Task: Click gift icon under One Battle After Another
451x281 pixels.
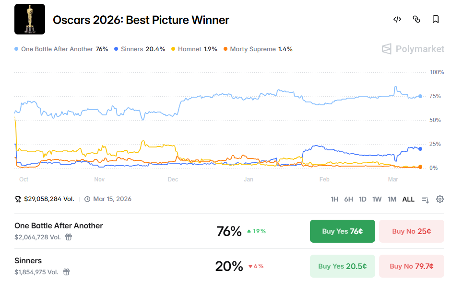Action: click(x=69, y=237)
